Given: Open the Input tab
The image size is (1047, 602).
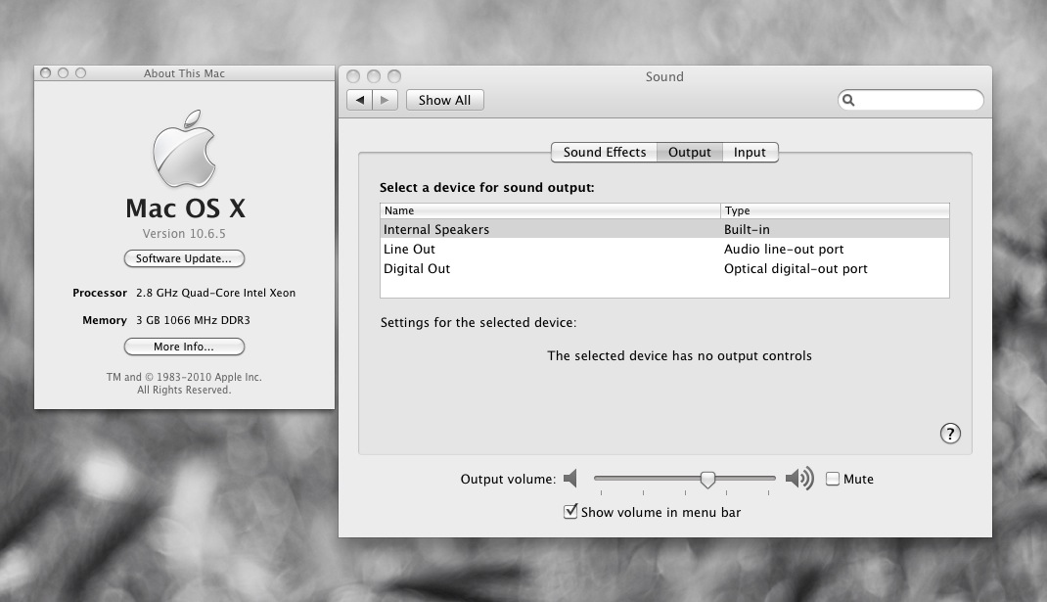Looking at the screenshot, I should tap(749, 152).
